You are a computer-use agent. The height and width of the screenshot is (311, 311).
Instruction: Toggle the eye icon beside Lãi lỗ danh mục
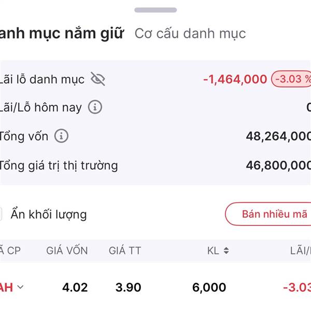tap(97, 79)
